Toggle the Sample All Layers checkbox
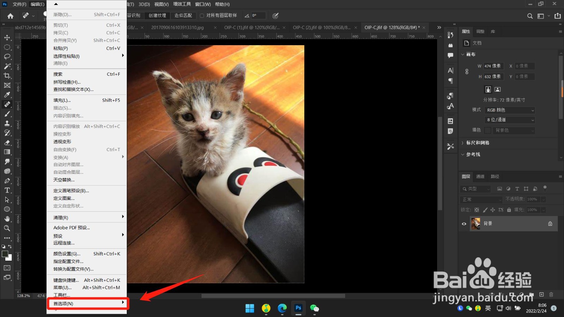Viewport: 564px width, 317px height. [202, 15]
